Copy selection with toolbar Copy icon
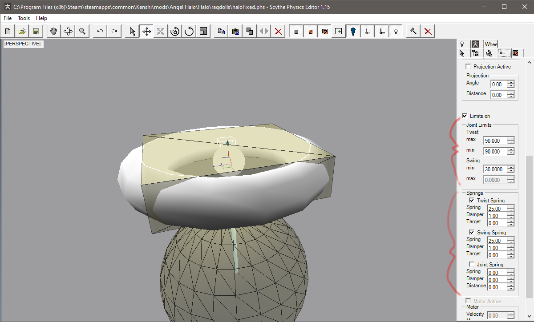534x322 pixels. 221,31
